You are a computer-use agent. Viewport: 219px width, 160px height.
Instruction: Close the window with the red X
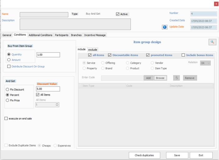coord(216,4)
